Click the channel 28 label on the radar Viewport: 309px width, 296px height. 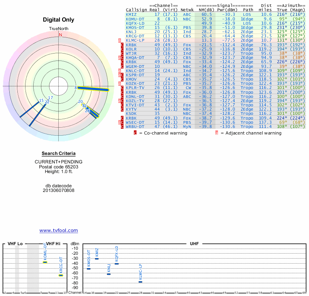click(88, 111)
